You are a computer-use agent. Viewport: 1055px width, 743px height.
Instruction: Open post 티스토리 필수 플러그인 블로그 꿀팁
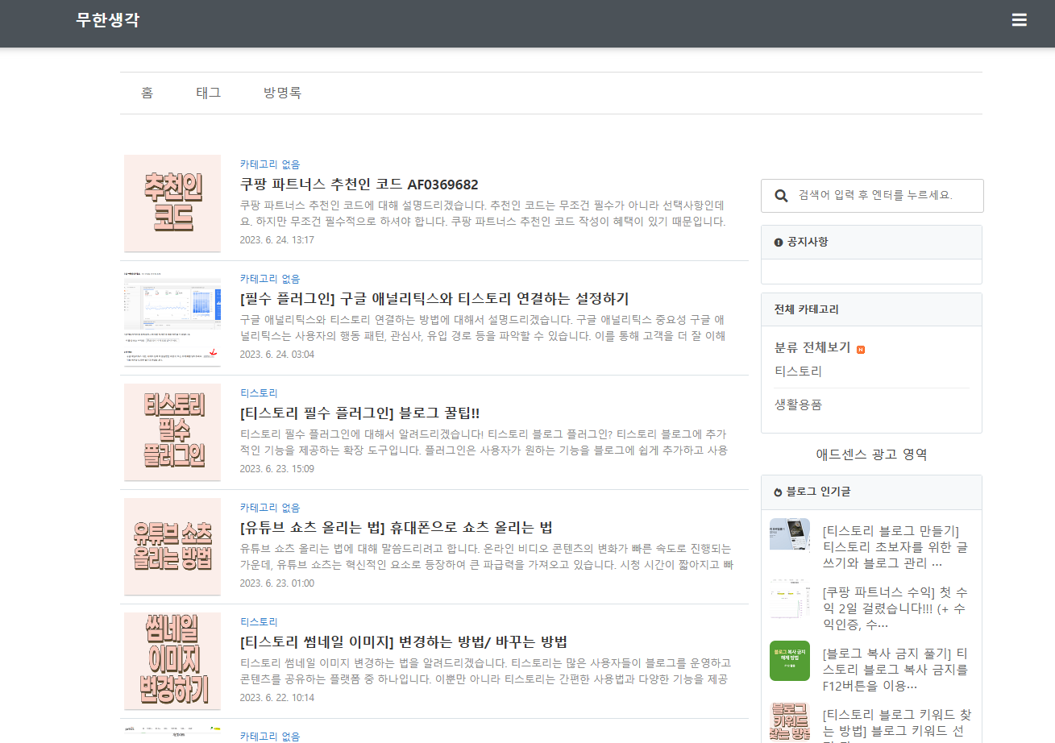[x=359, y=413]
